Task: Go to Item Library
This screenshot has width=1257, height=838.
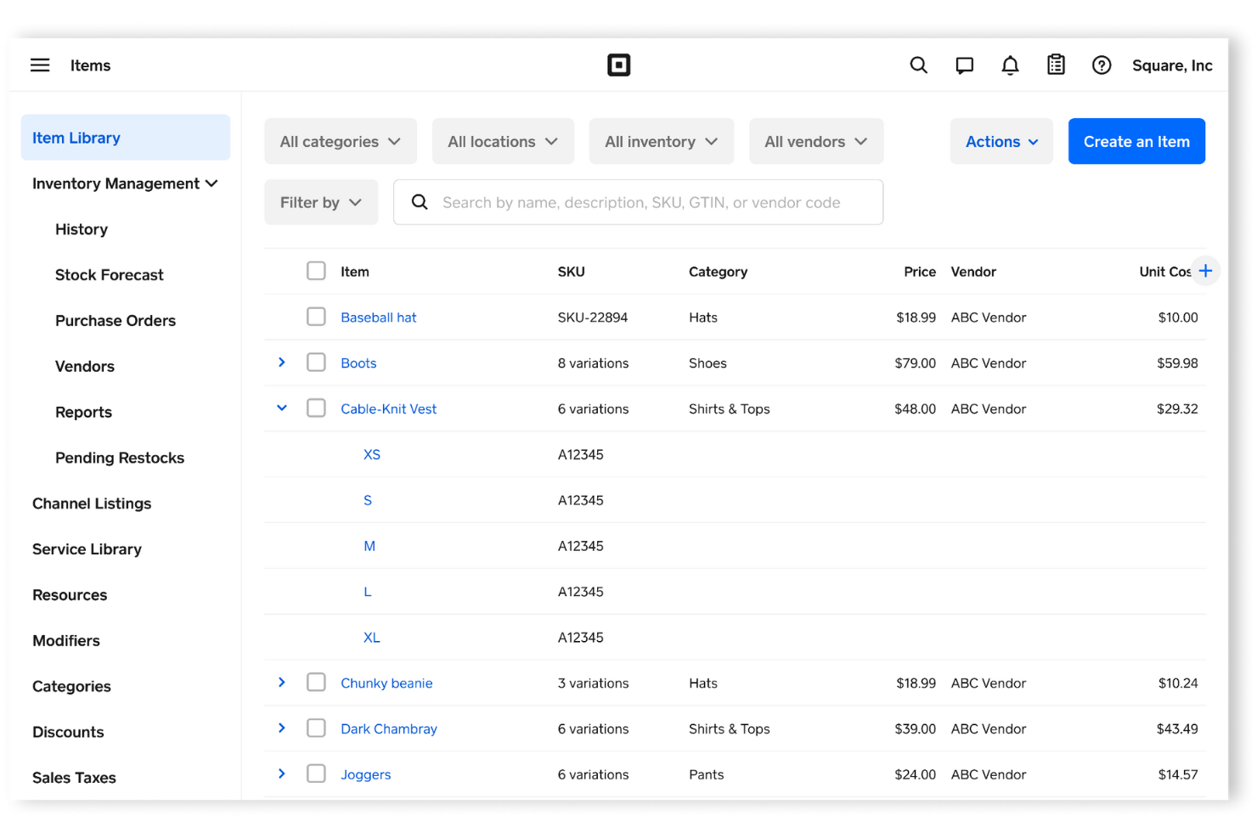Action: pyautogui.click(x=125, y=138)
